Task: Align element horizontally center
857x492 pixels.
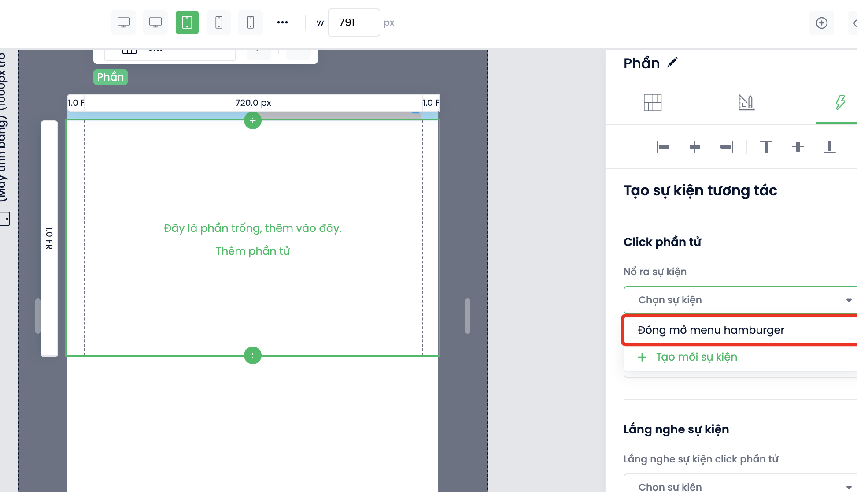Action: tap(695, 147)
